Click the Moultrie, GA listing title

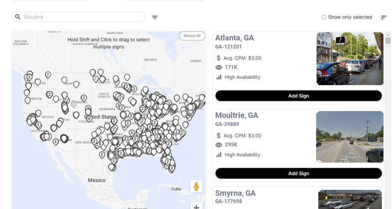pos(236,115)
